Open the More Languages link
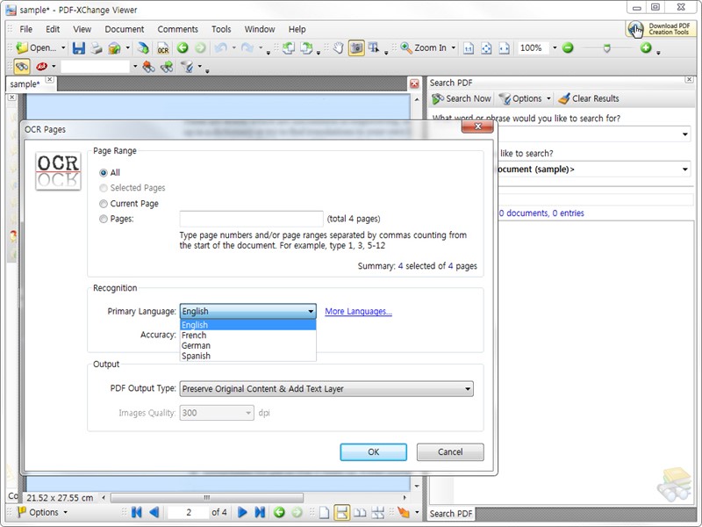Image resolution: width=702 pixels, height=527 pixels. point(358,312)
